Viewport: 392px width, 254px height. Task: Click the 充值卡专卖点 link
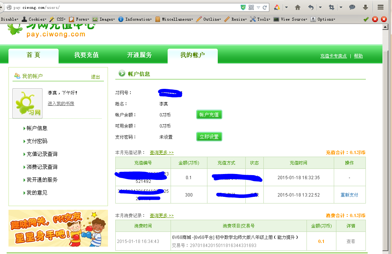tap(333, 56)
